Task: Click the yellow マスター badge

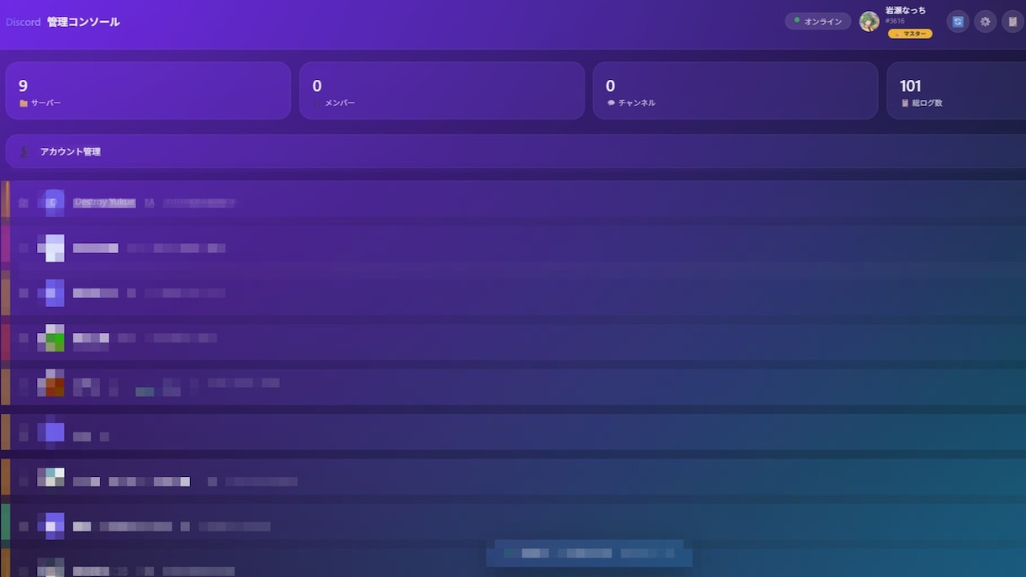Action: tap(910, 34)
